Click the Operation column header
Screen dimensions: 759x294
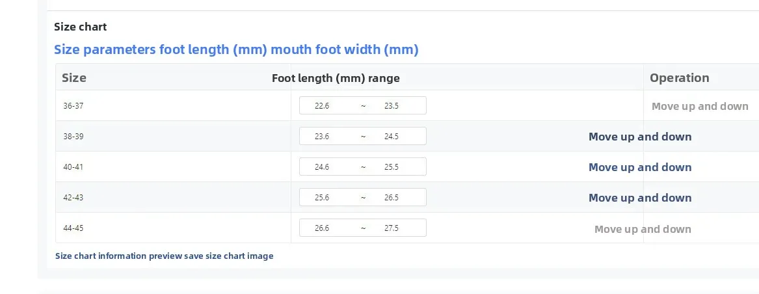pos(679,78)
